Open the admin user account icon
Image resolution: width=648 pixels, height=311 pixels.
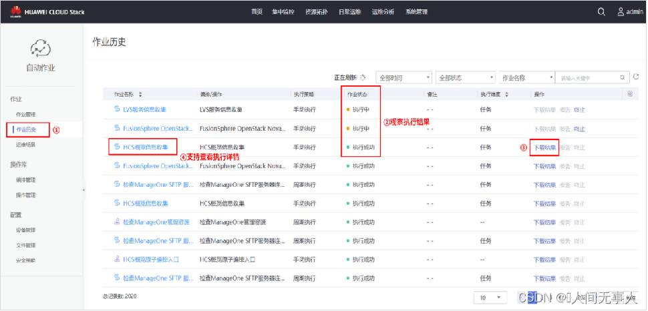621,11
